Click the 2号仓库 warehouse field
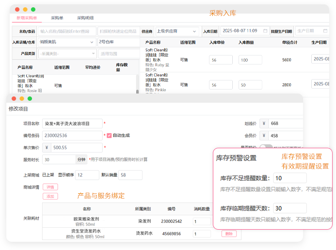This screenshot has width=336, height=250. coord(118,42)
